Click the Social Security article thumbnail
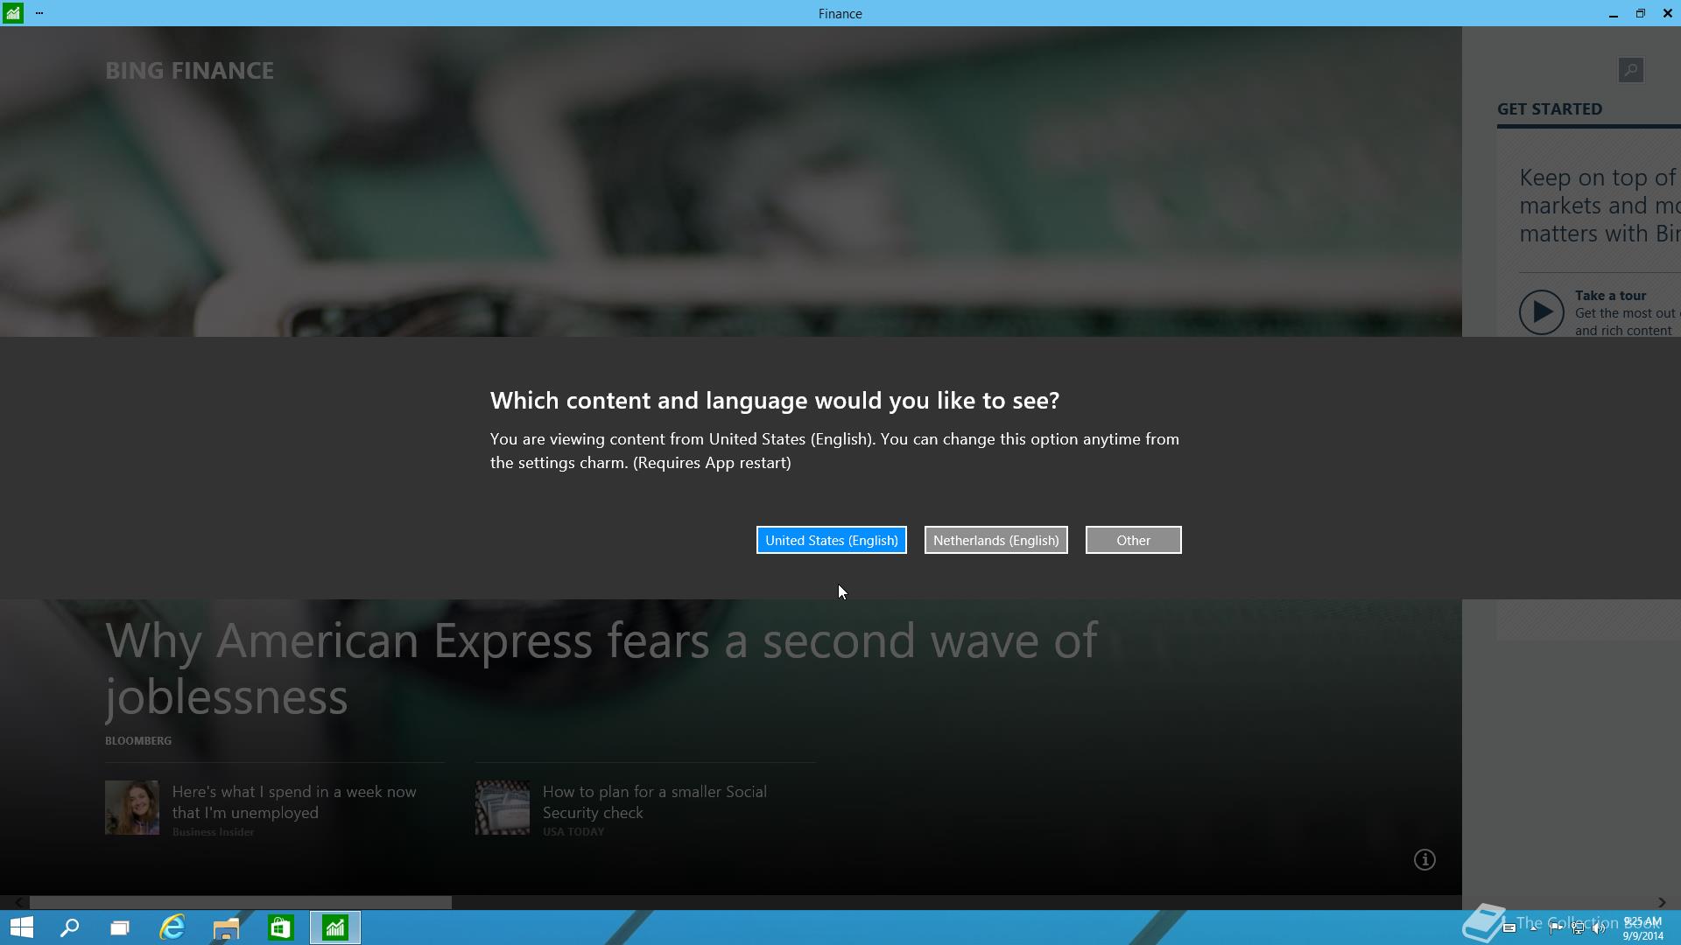The width and height of the screenshot is (1681, 945). tap(503, 808)
